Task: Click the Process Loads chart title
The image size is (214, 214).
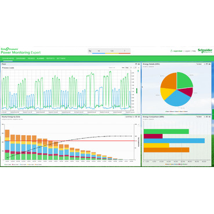Action: (8, 68)
